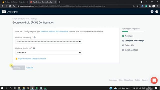Open Read our Android documentation link
The height and width of the screenshot is (90, 160).
[x=54, y=31]
